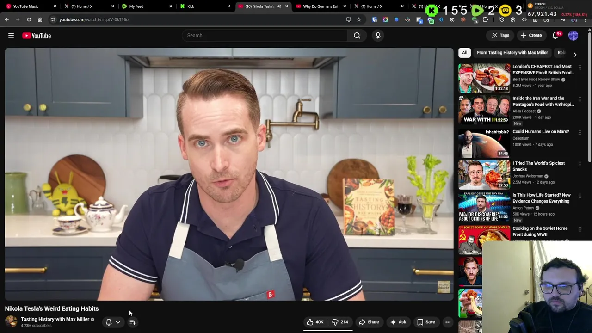Reload the page

(29, 19)
